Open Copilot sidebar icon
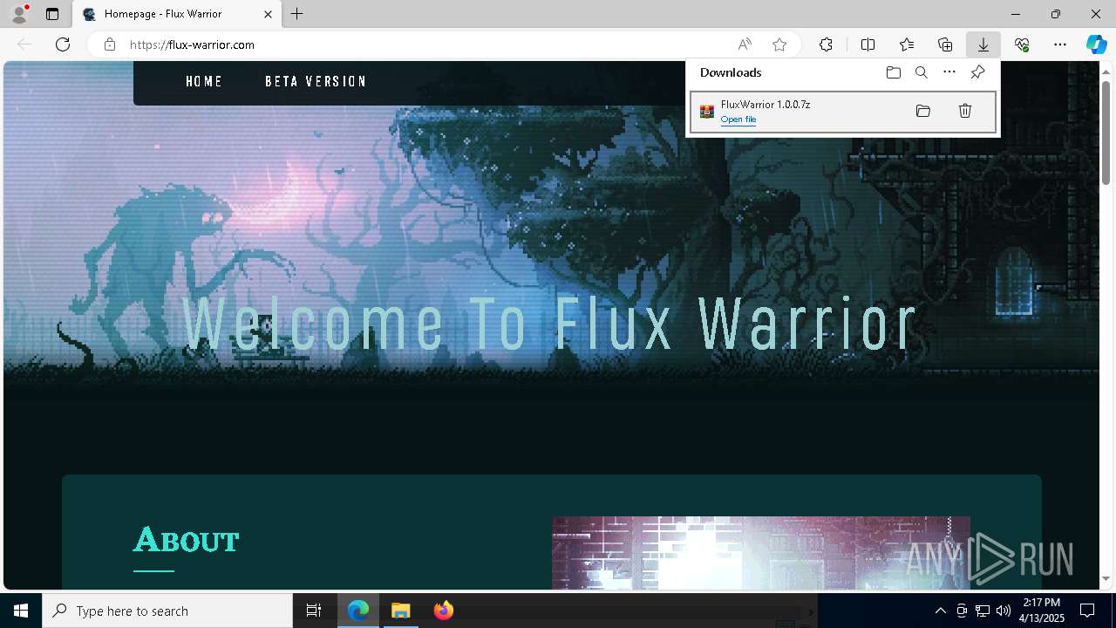This screenshot has height=628, width=1116. click(1096, 44)
